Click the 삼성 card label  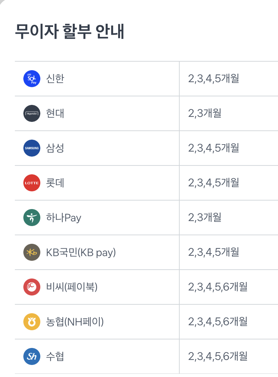point(55,148)
